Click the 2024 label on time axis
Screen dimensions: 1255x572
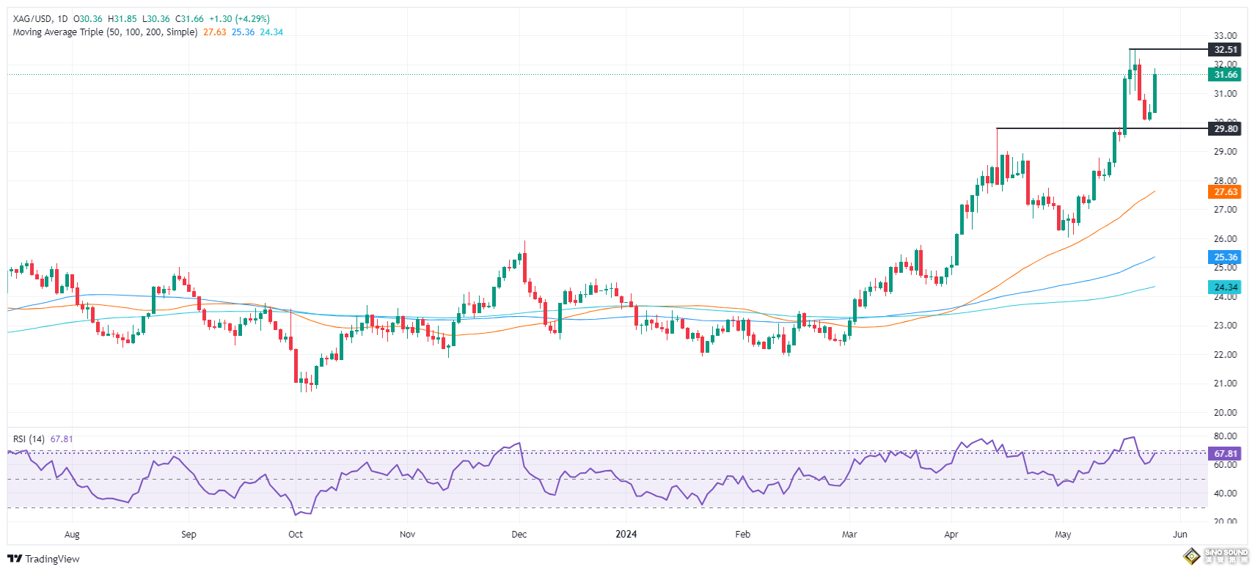(x=626, y=535)
